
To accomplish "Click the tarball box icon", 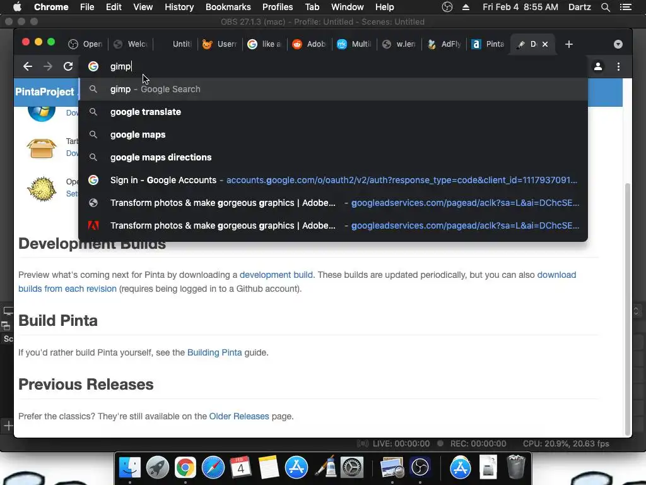I will coord(41,148).
